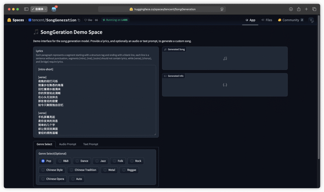Click the lyrics box resize handle
This screenshot has height=192, width=324.
[x=155, y=134]
